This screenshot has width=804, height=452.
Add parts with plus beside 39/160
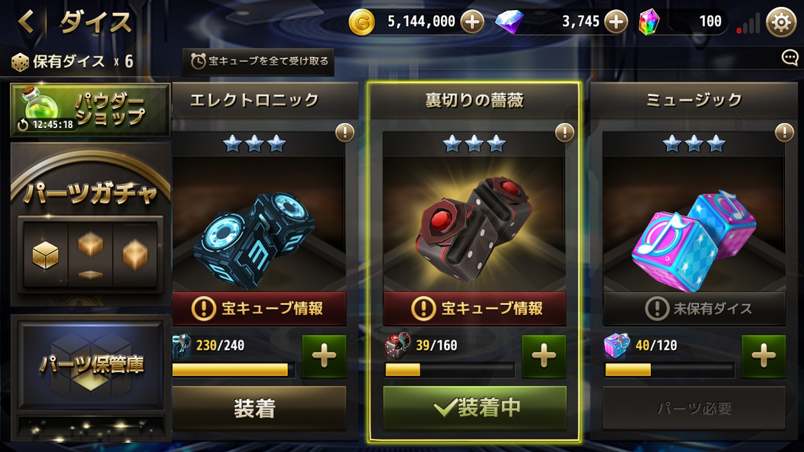(544, 356)
